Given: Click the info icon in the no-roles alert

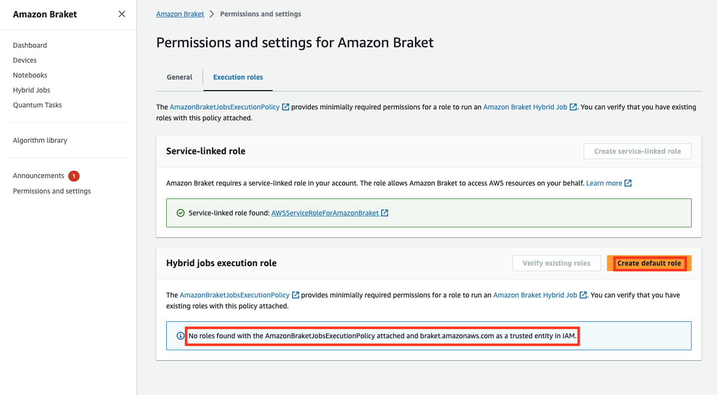Looking at the screenshot, I should (x=181, y=336).
